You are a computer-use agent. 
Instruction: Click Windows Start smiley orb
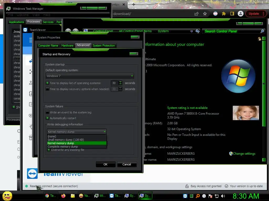tap(7, 196)
